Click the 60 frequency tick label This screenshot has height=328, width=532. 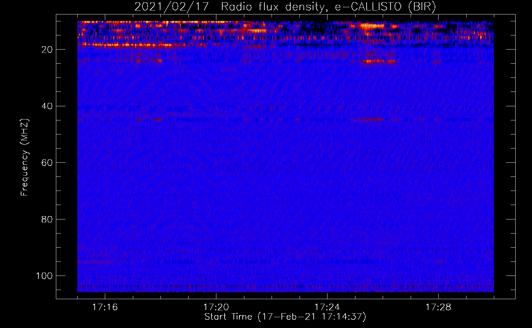pos(47,163)
